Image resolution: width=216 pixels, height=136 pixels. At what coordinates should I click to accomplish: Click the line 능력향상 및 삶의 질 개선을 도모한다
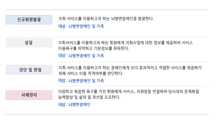pos(89,97)
